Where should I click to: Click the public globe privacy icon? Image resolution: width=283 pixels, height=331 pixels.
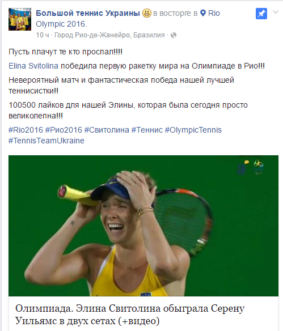174,35
